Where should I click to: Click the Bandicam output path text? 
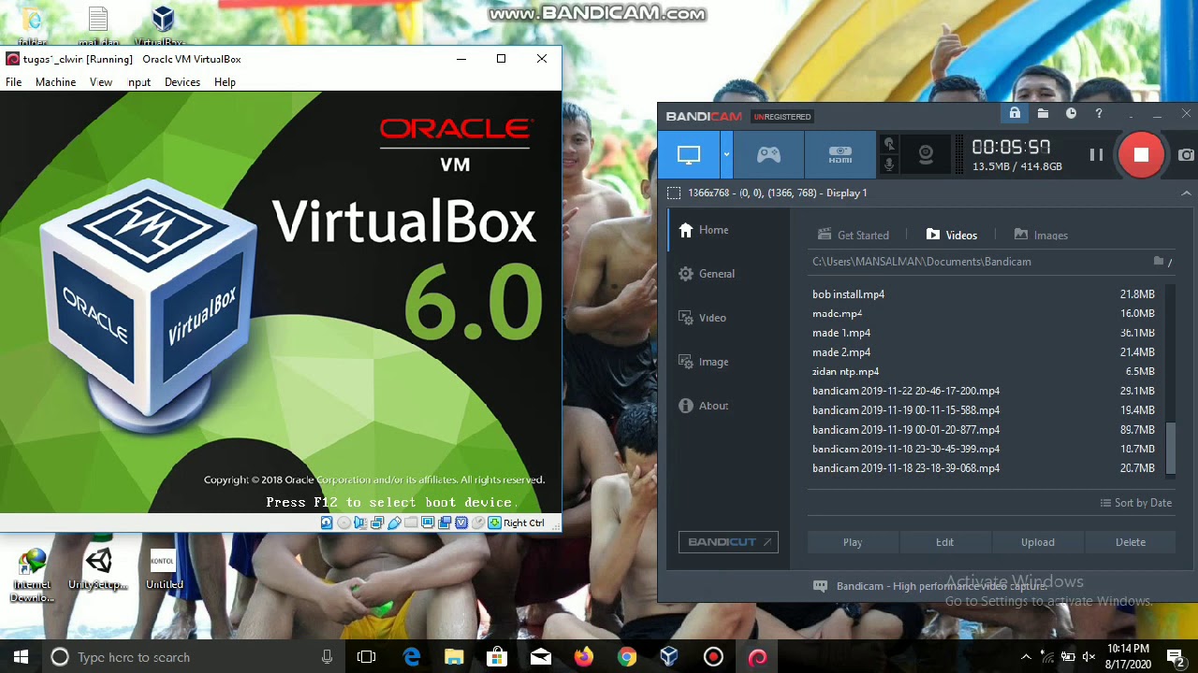point(921,262)
